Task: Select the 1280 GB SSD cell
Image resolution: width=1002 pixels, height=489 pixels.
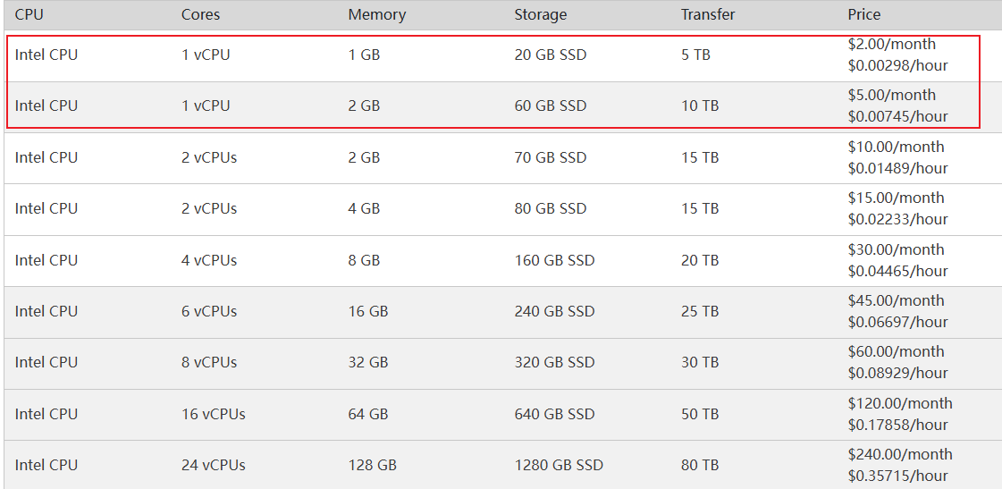Action: click(559, 465)
